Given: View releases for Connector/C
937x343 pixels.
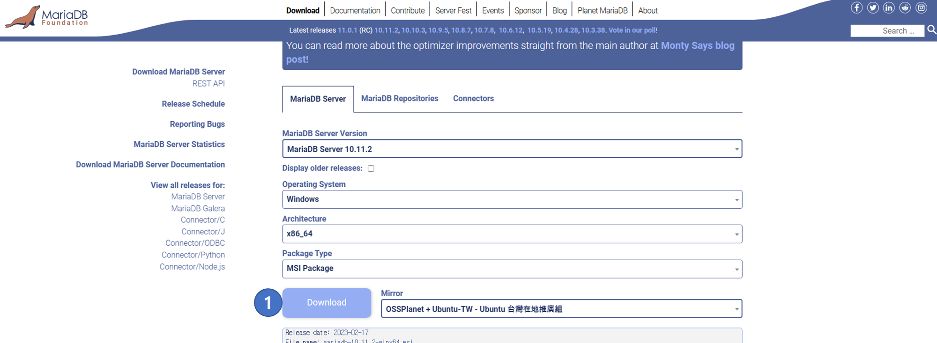Looking at the screenshot, I should click(x=203, y=220).
